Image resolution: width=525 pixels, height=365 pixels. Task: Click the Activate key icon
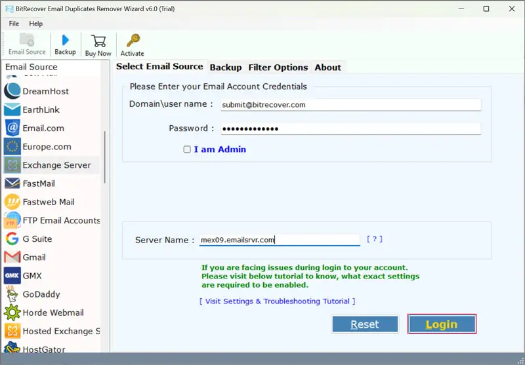(133, 41)
